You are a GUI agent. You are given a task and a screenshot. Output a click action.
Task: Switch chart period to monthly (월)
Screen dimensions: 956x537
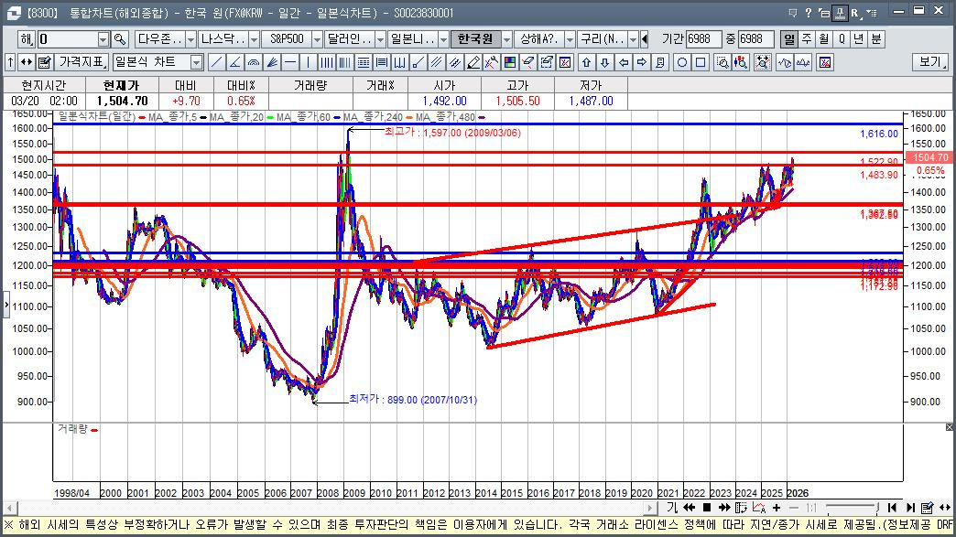[x=823, y=40]
